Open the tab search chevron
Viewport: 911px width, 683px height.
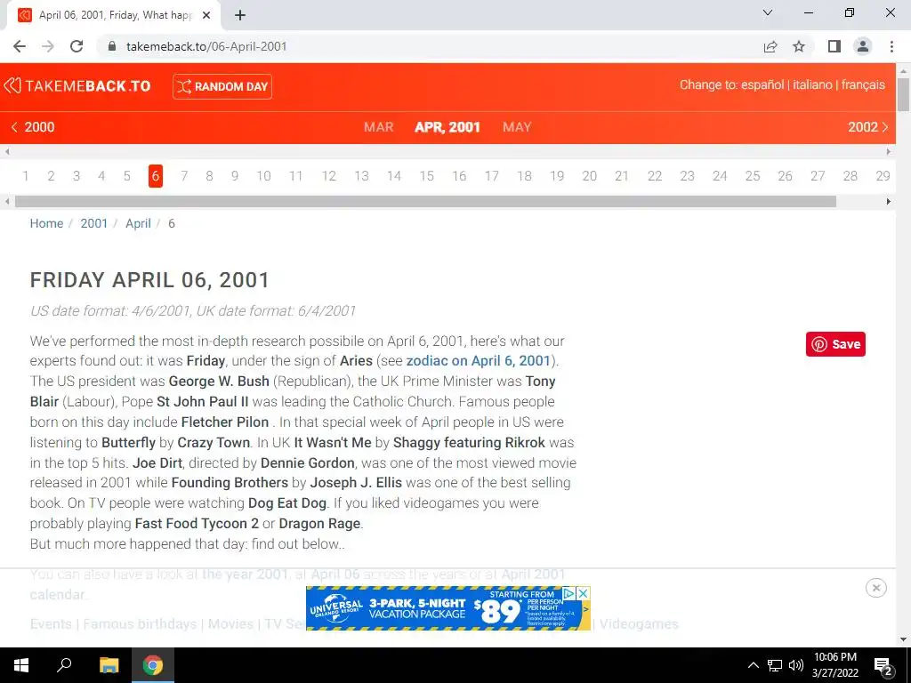(768, 12)
